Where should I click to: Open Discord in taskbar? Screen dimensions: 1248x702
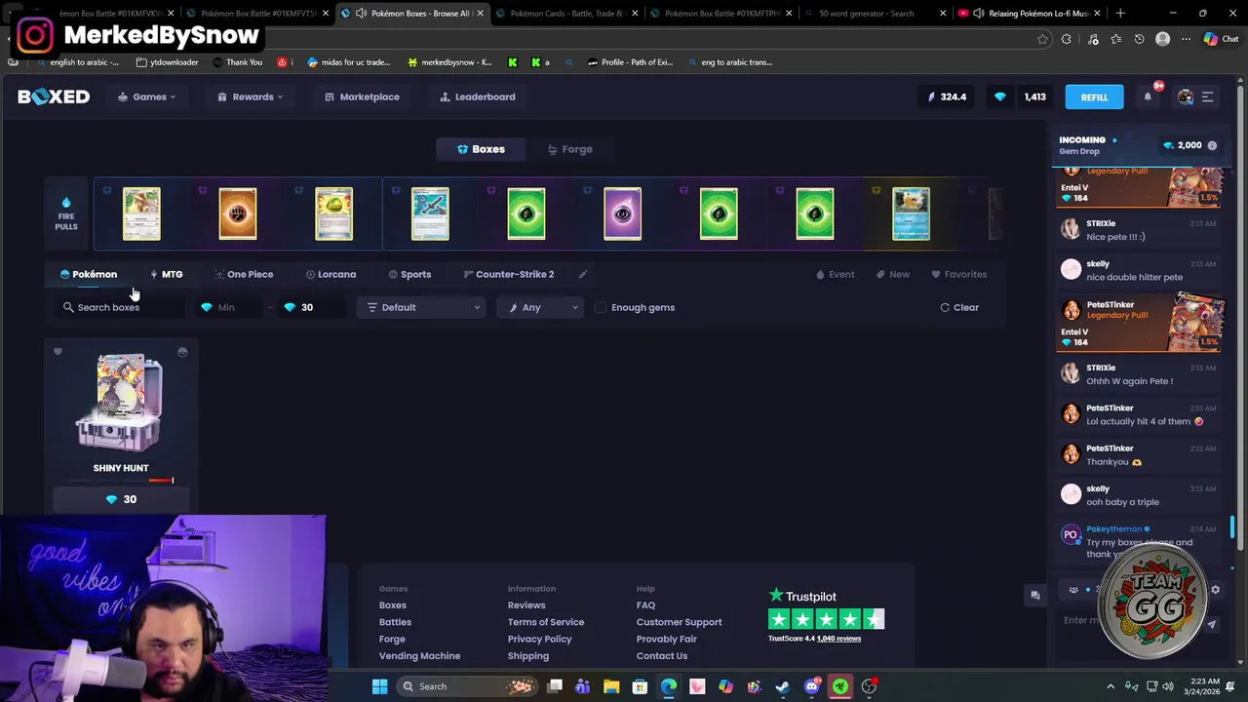[811, 686]
